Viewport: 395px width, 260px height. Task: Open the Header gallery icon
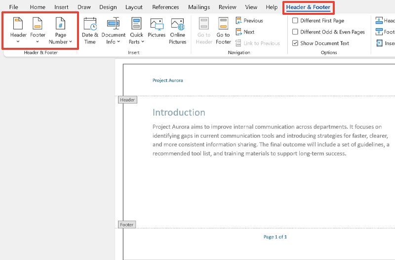(18, 24)
